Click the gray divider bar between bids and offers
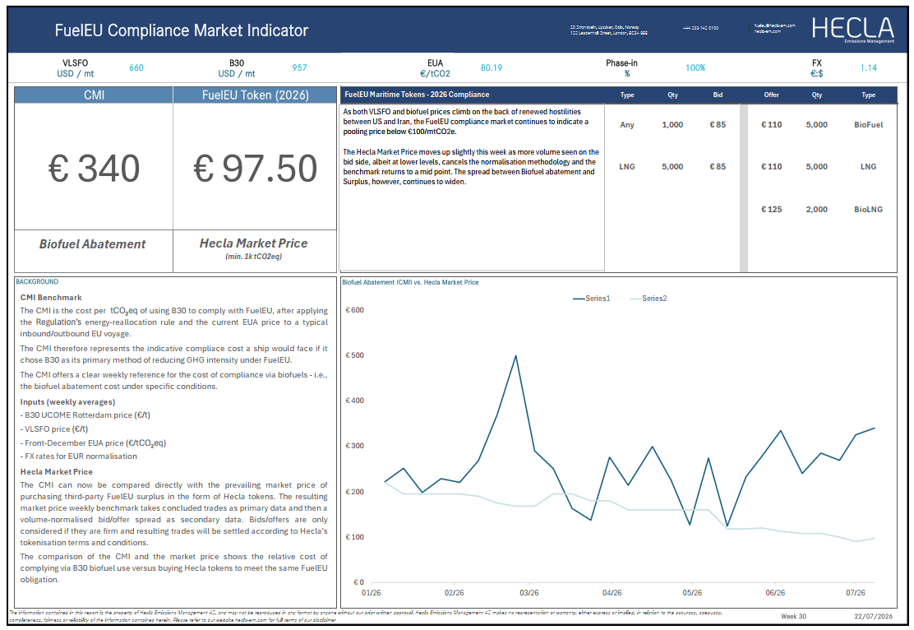Viewport: 914px width, 630px height. click(744, 188)
